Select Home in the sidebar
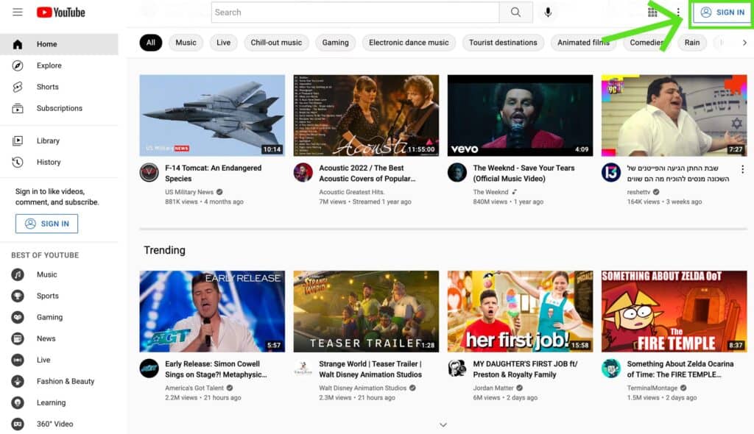 (x=46, y=44)
